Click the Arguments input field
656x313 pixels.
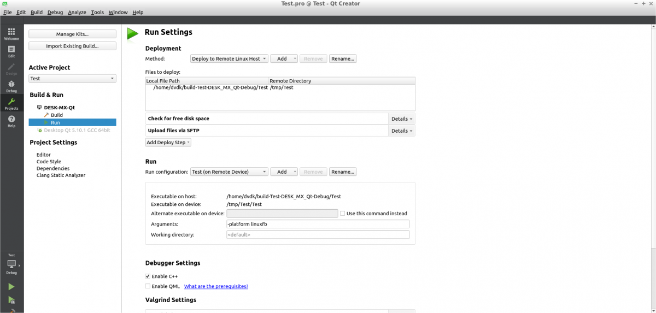pyautogui.click(x=318, y=224)
